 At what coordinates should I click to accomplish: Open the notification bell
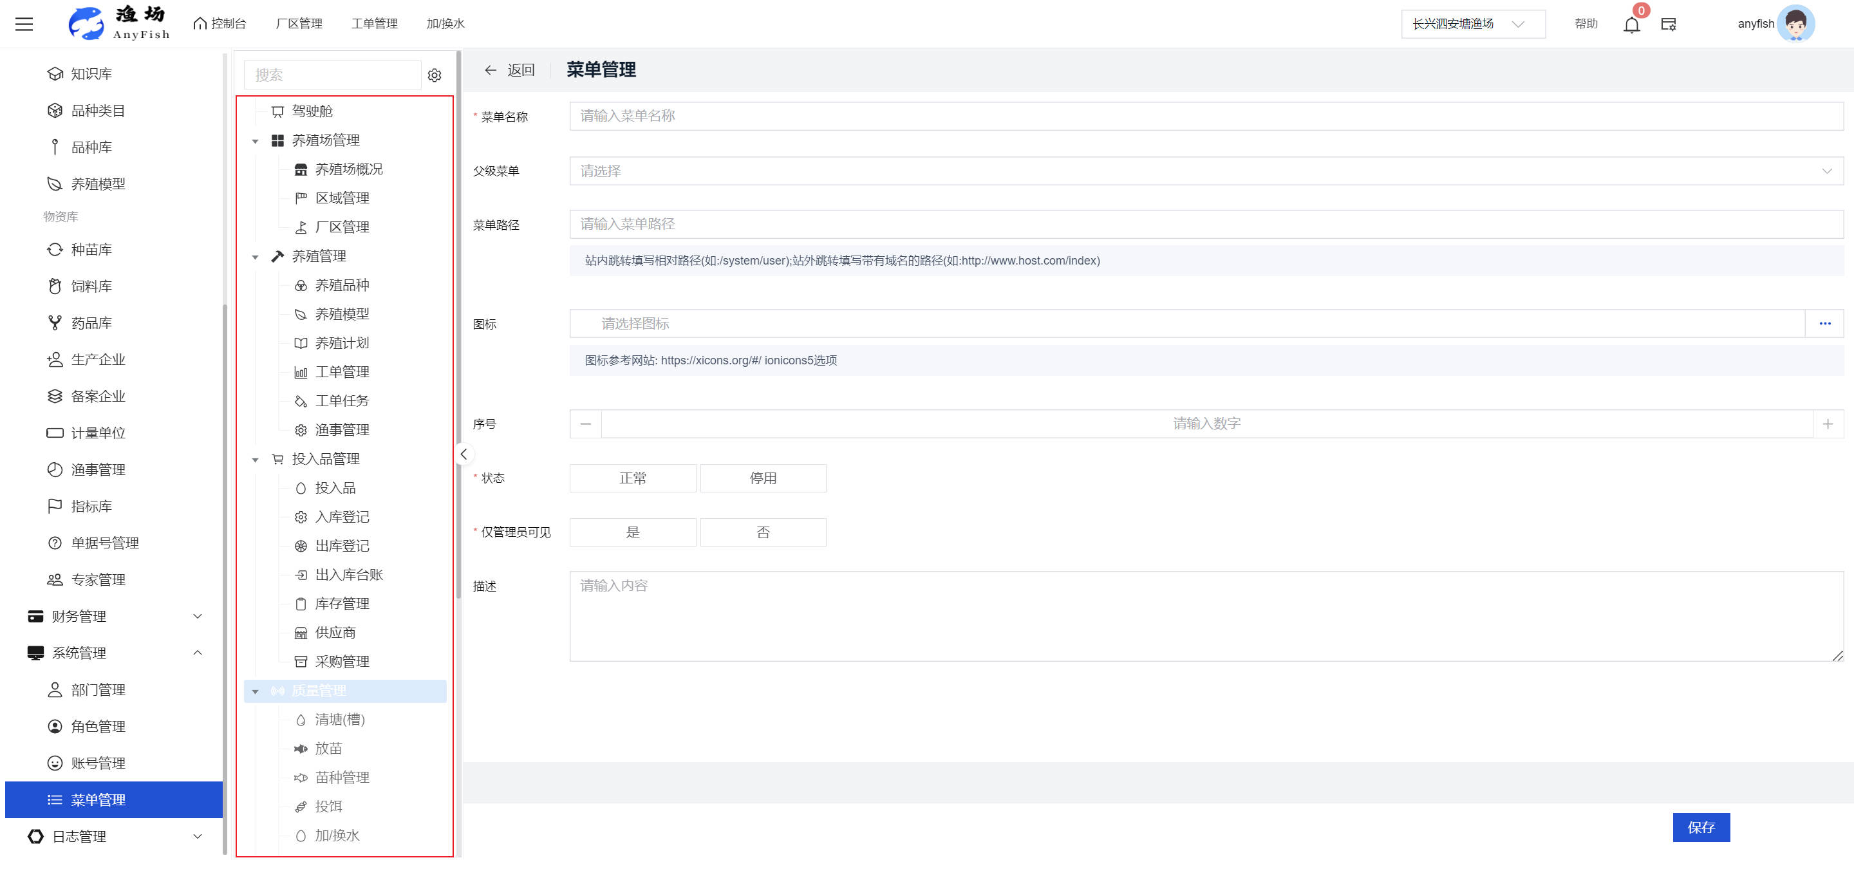click(x=1631, y=24)
